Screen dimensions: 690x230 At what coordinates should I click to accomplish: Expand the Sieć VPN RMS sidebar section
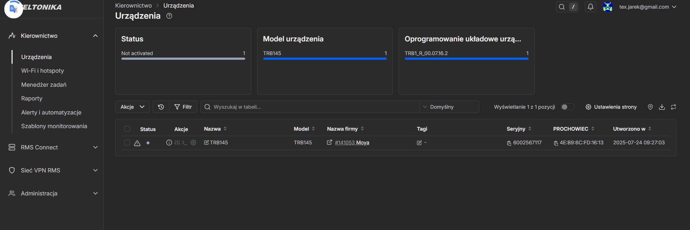(95, 170)
